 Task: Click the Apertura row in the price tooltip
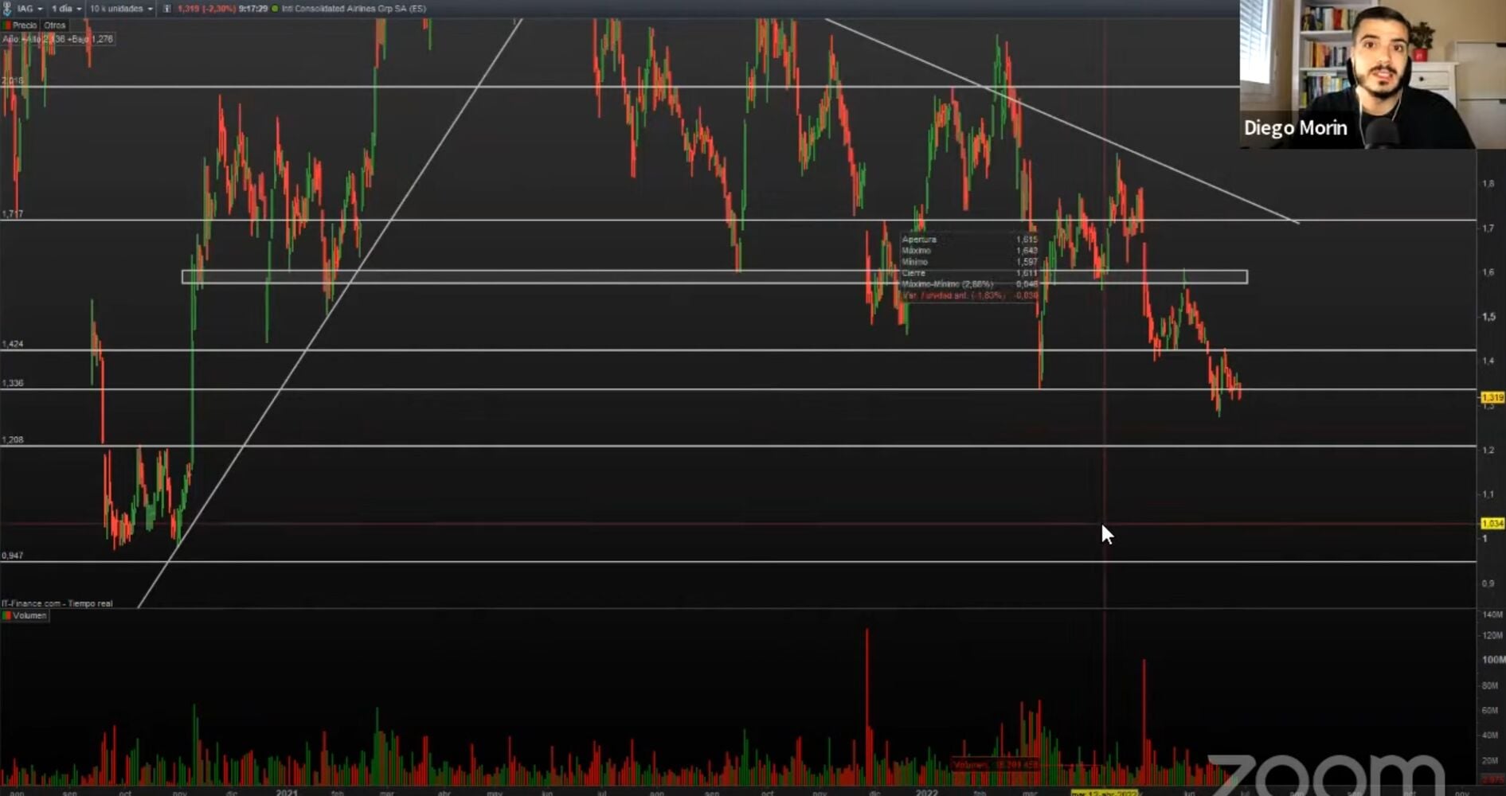click(969, 239)
